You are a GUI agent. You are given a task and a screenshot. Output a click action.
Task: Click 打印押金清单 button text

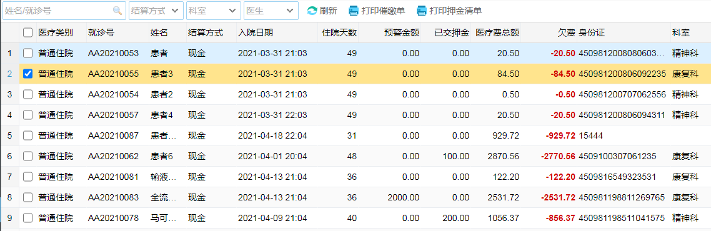click(x=455, y=11)
